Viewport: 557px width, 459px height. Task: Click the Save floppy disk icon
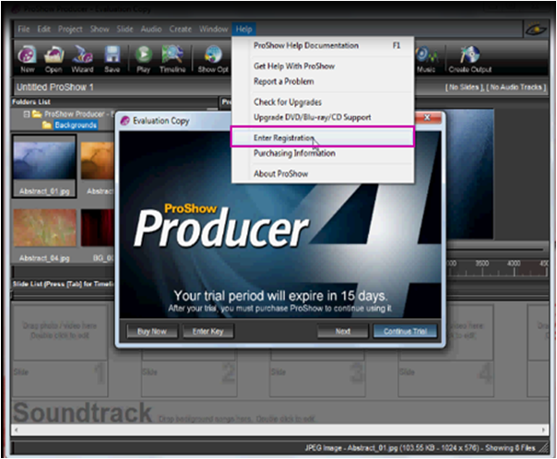coord(112,59)
